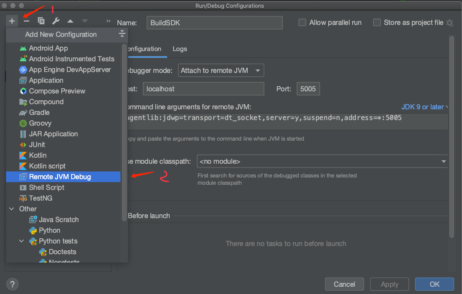Click the Move Up arrow icon
The height and width of the screenshot is (294, 462).
click(70, 21)
